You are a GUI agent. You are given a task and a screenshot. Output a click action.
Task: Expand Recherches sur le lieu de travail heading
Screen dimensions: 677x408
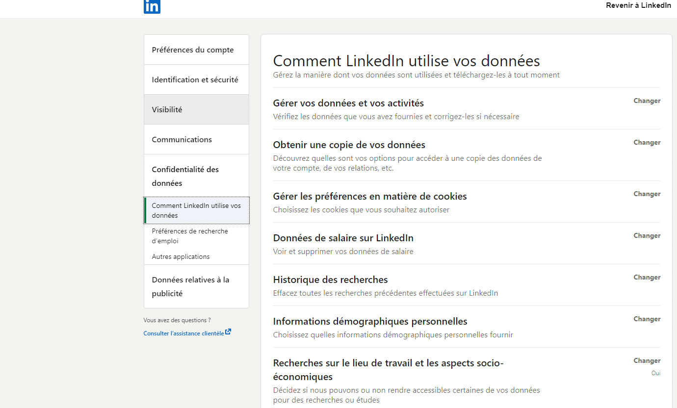389,370
